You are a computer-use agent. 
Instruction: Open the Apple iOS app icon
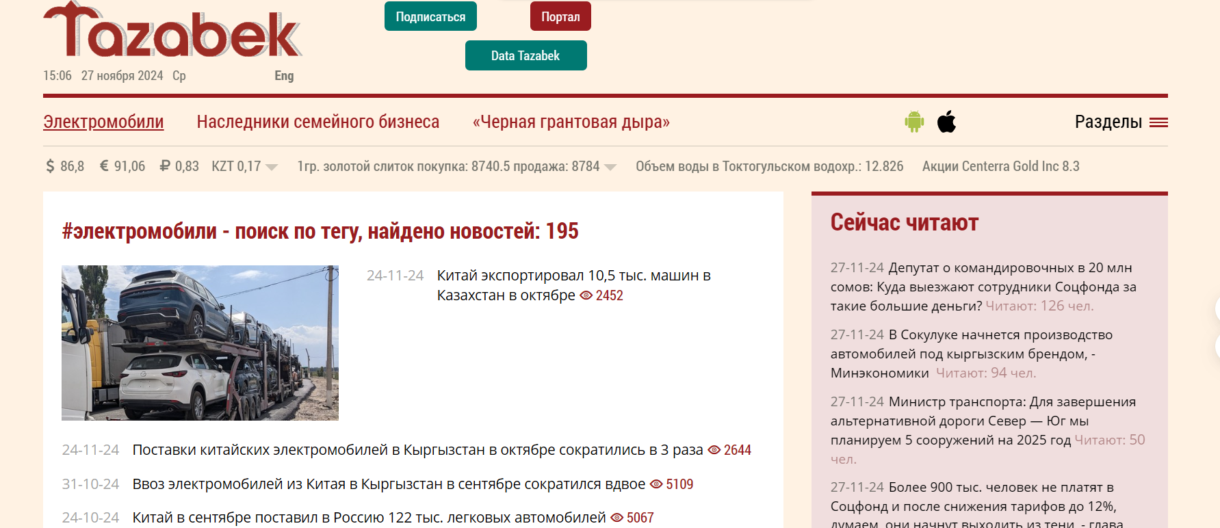tap(946, 122)
